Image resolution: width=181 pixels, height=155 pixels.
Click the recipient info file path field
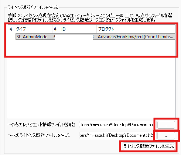coord(118,125)
